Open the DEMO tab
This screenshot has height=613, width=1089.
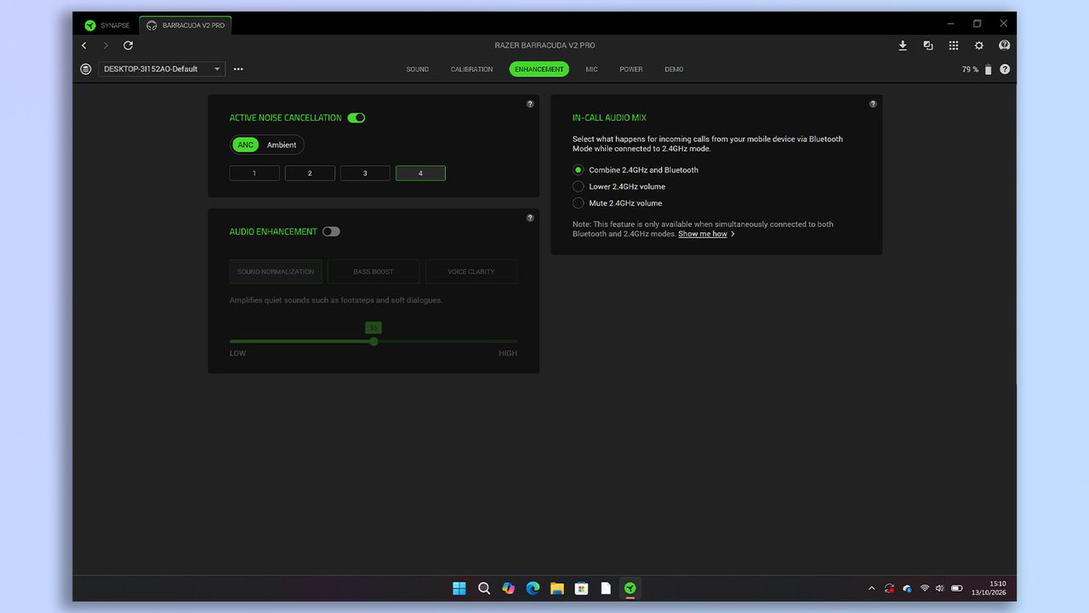pyautogui.click(x=674, y=70)
